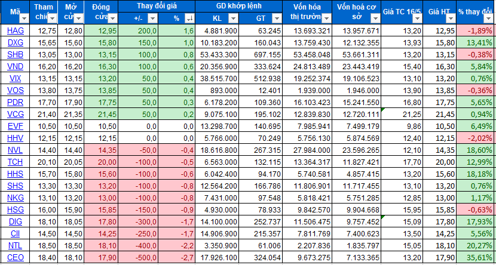The width and height of the screenshot is (496, 265).
Task: Select SHS market cap cell 11.806.901
Action: (307, 186)
